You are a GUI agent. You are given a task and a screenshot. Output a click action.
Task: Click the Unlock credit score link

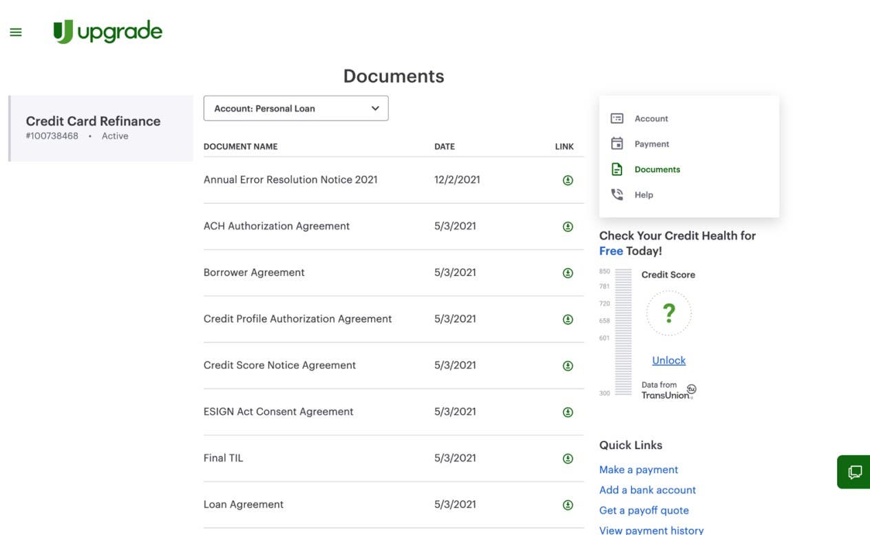pos(668,360)
